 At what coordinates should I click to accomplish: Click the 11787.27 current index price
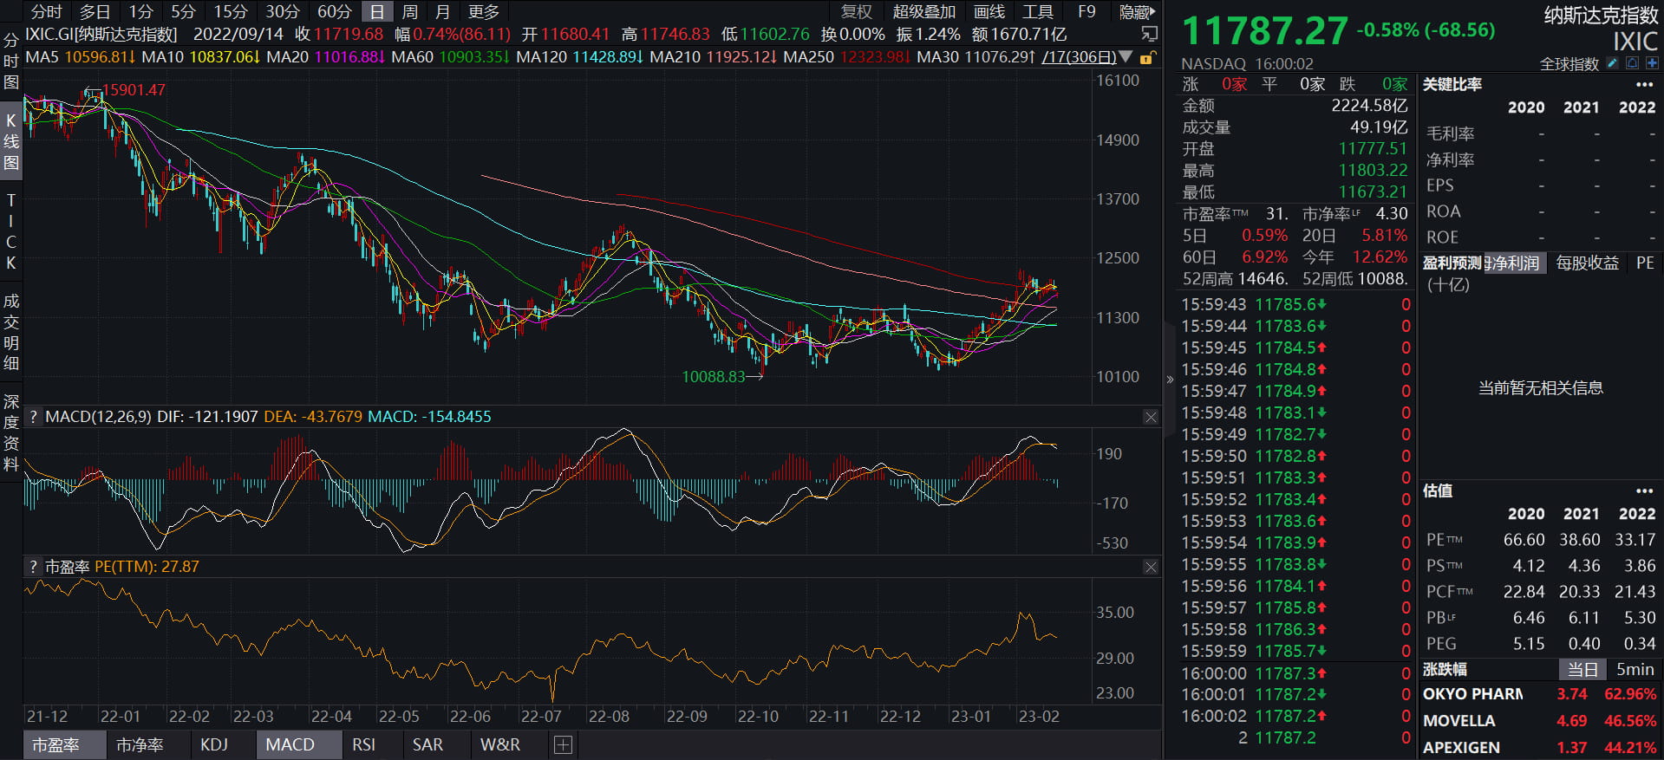1265,31
